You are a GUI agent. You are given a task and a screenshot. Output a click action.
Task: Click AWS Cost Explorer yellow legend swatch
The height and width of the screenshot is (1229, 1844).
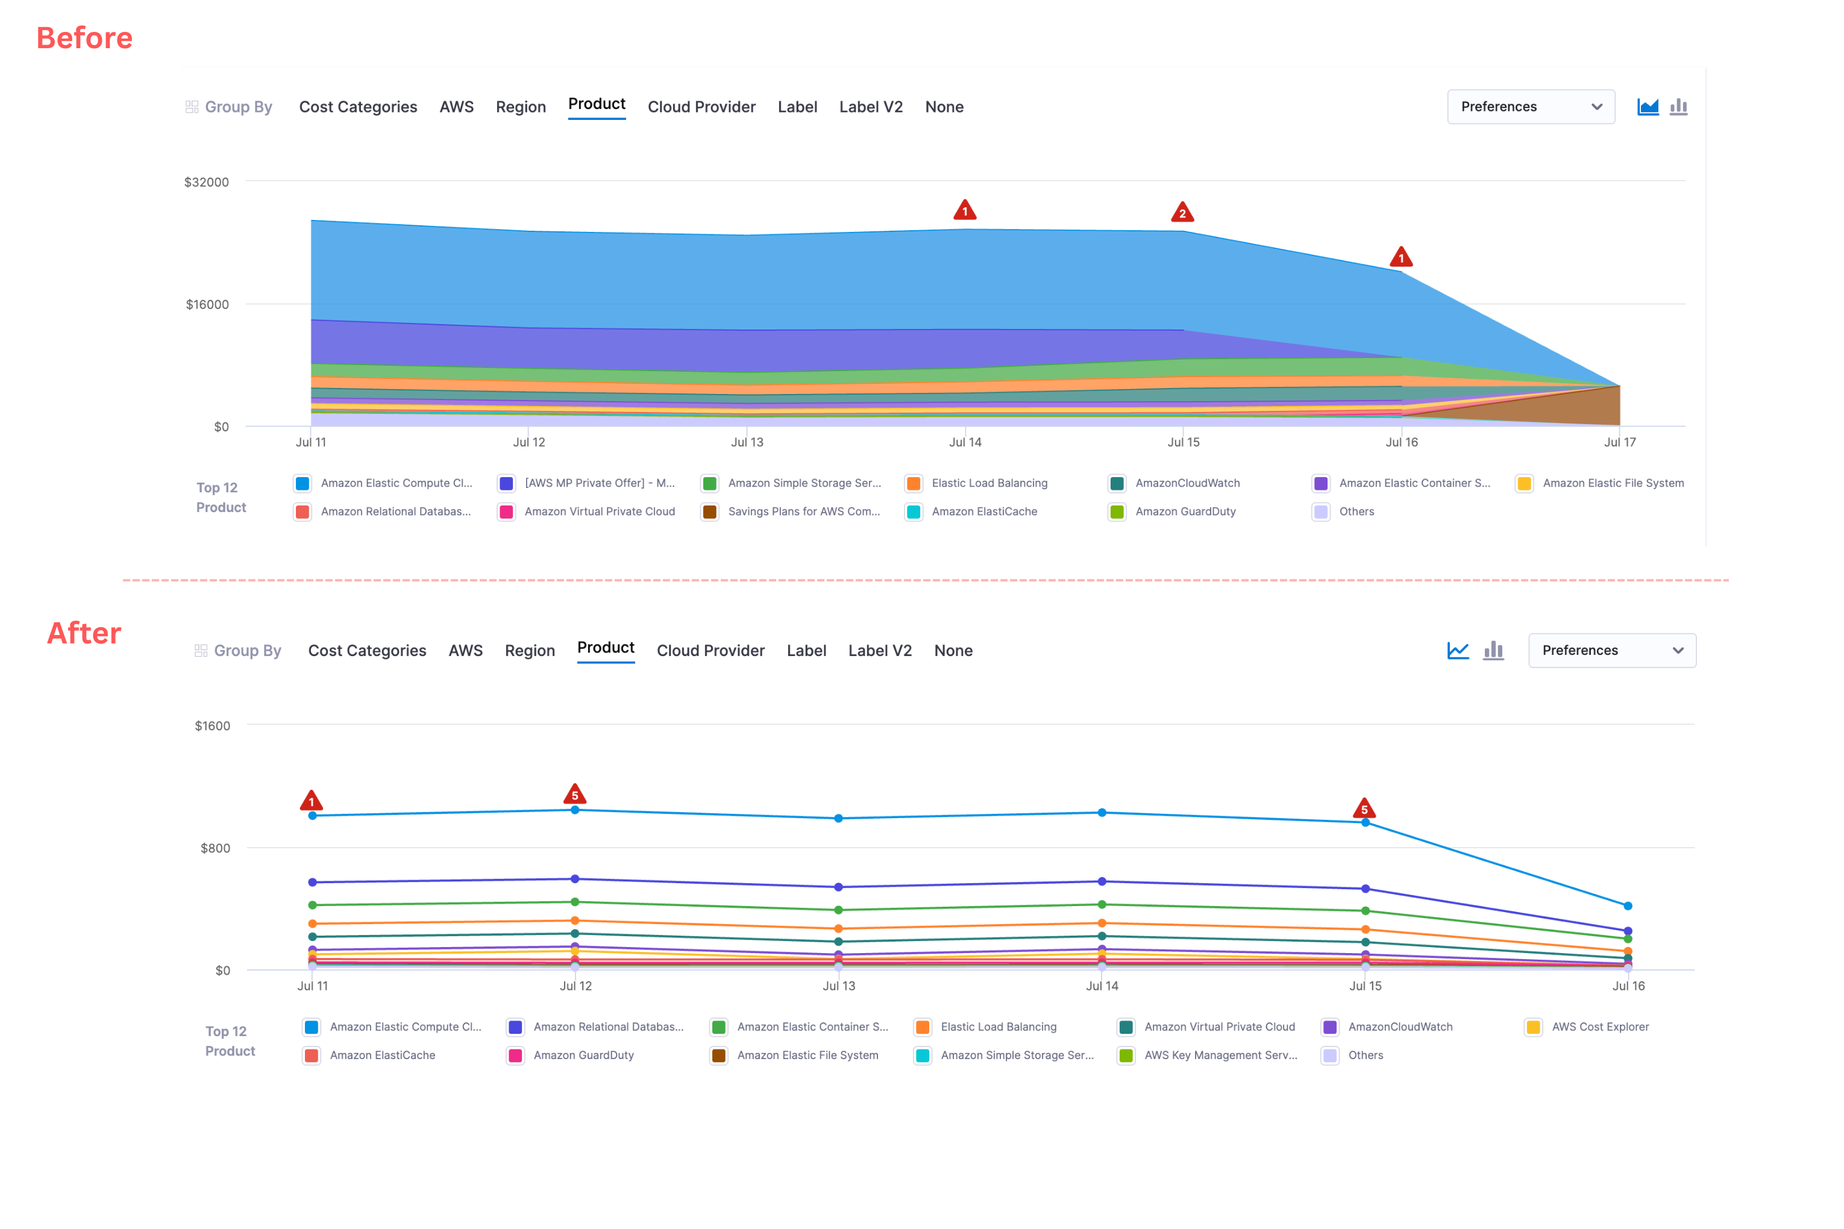click(1534, 1028)
